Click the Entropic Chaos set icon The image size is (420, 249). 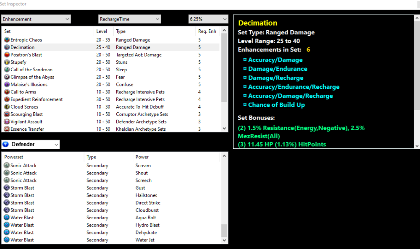pos(7,40)
